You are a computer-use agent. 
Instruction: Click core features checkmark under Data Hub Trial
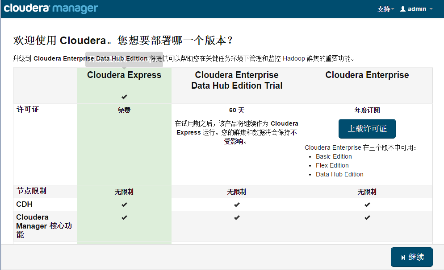[237, 217]
